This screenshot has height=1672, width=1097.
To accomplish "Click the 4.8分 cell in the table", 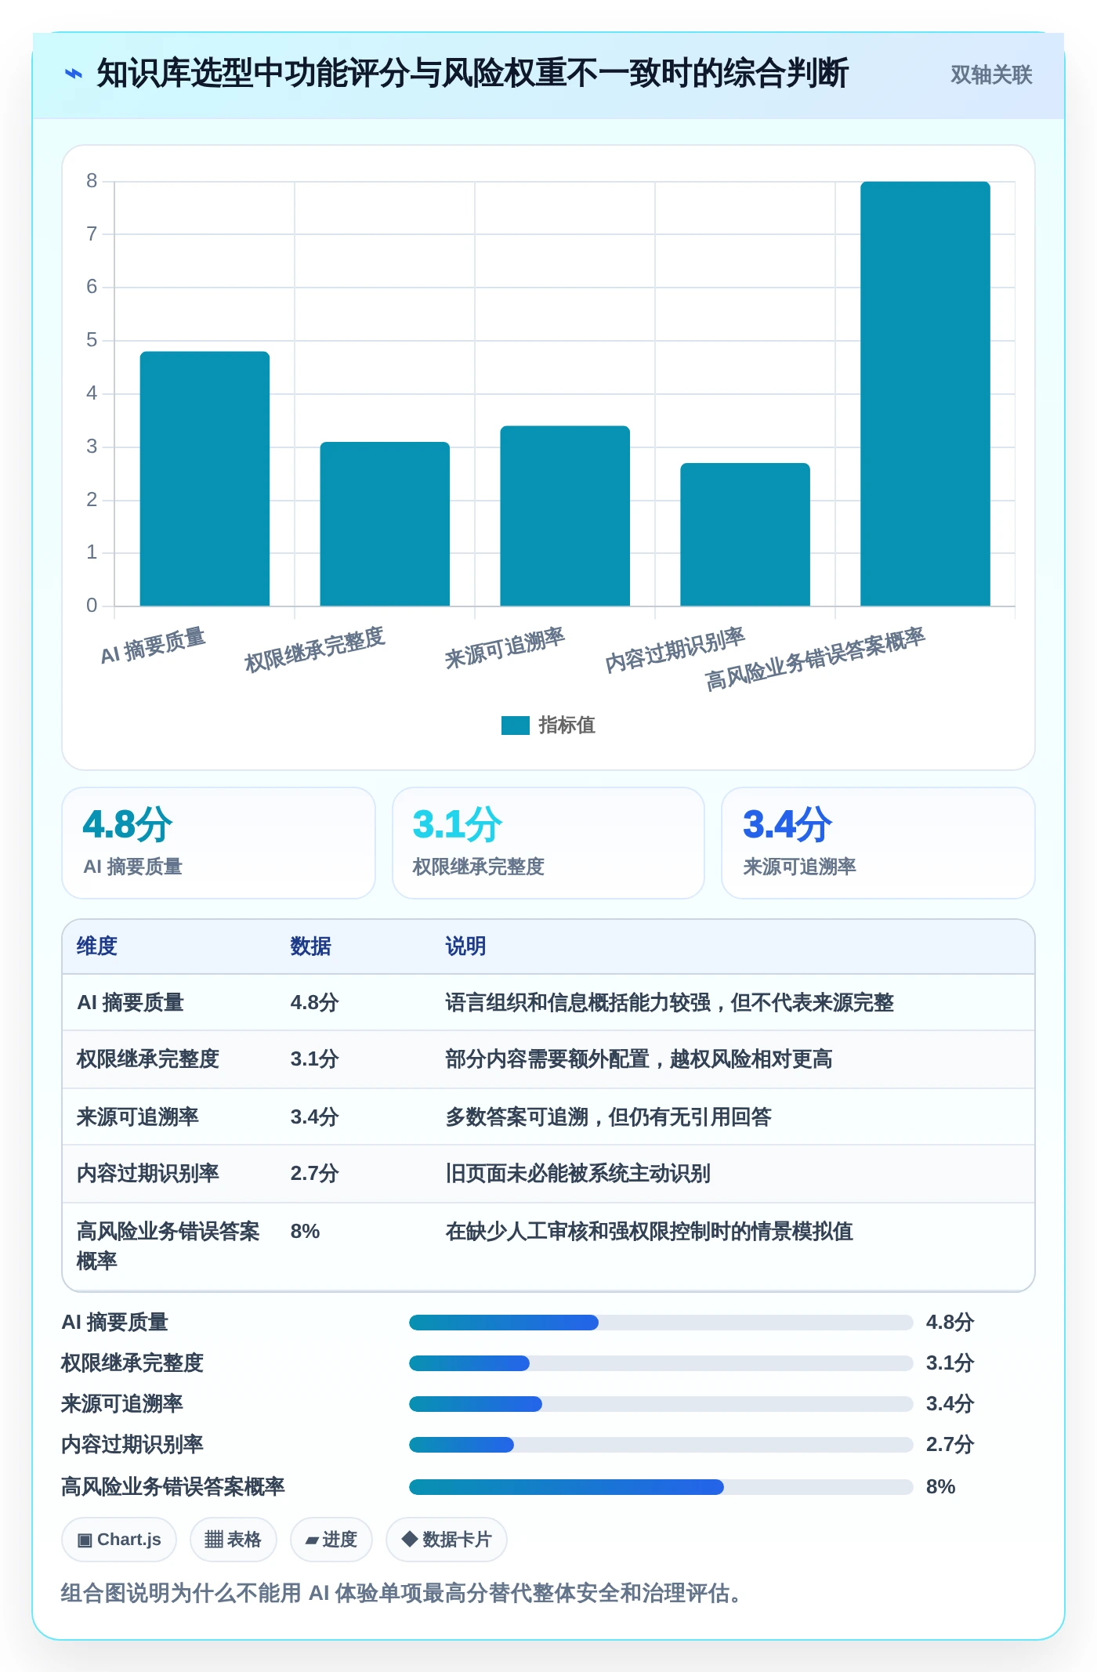I will pos(314,1003).
